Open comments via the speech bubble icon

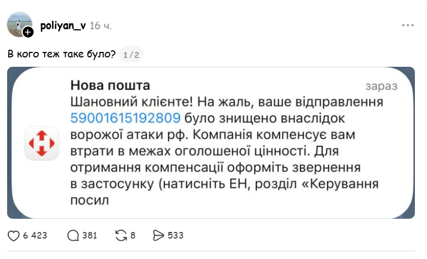point(73,236)
